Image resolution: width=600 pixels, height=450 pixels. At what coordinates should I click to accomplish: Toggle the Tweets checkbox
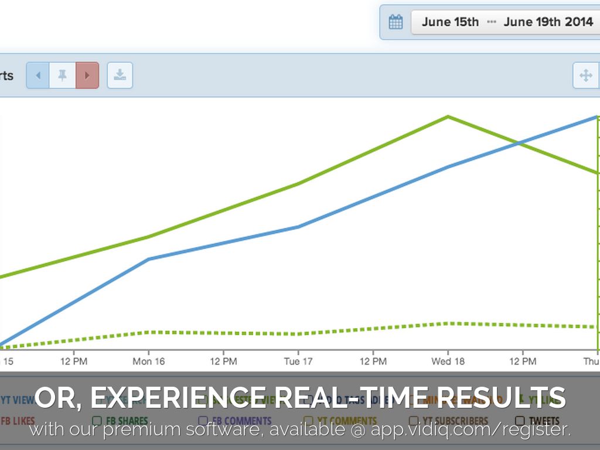pyautogui.click(x=520, y=421)
